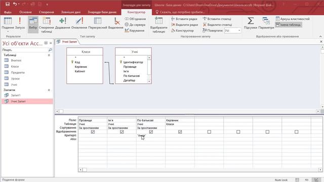Viewport: 324px width, 182px height.
Task: Uncheck display box for Керівник column
Action: tap(180, 131)
